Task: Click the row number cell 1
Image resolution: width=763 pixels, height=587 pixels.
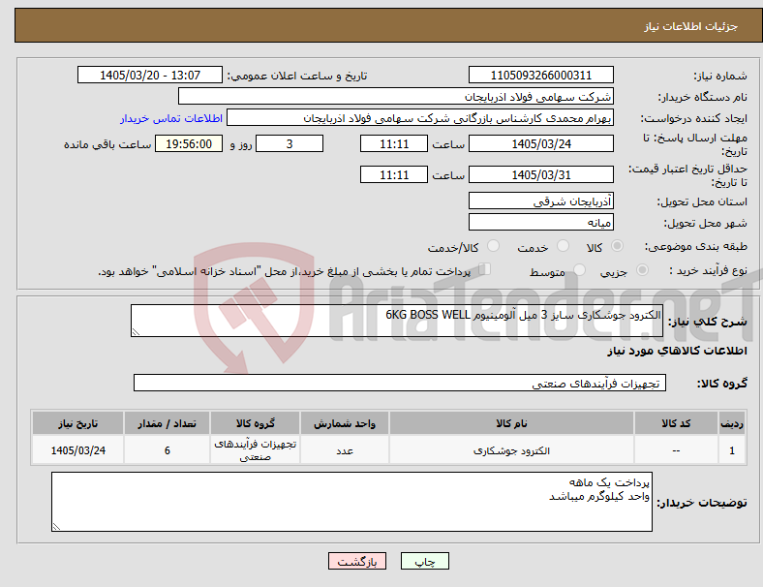Action: pos(732,450)
